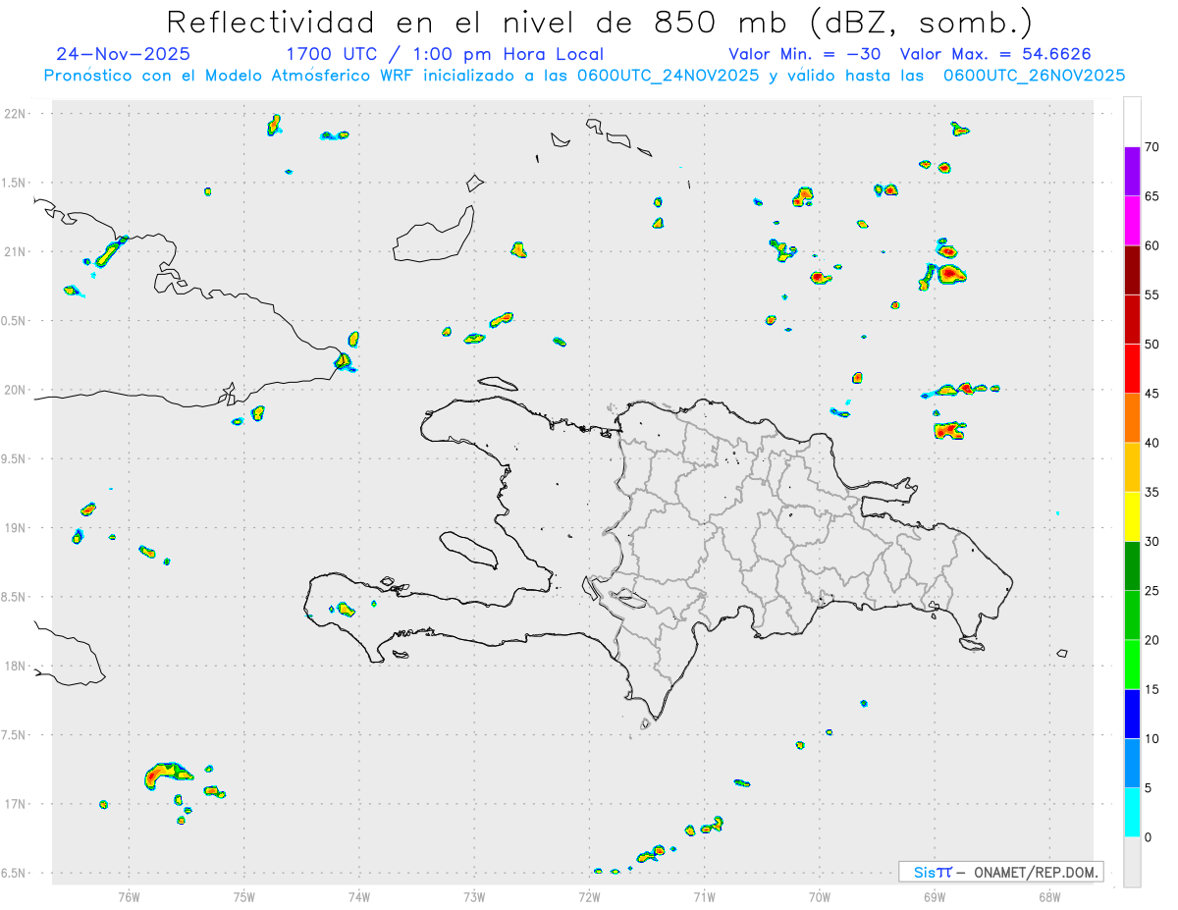Click '1700 UTC / 1:00 pm Hora Local'

445,54
